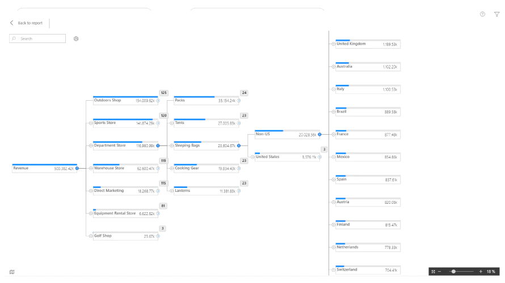Click into the Search input field
The height and width of the screenshot is (283, 505).
(x=37, y=38)
